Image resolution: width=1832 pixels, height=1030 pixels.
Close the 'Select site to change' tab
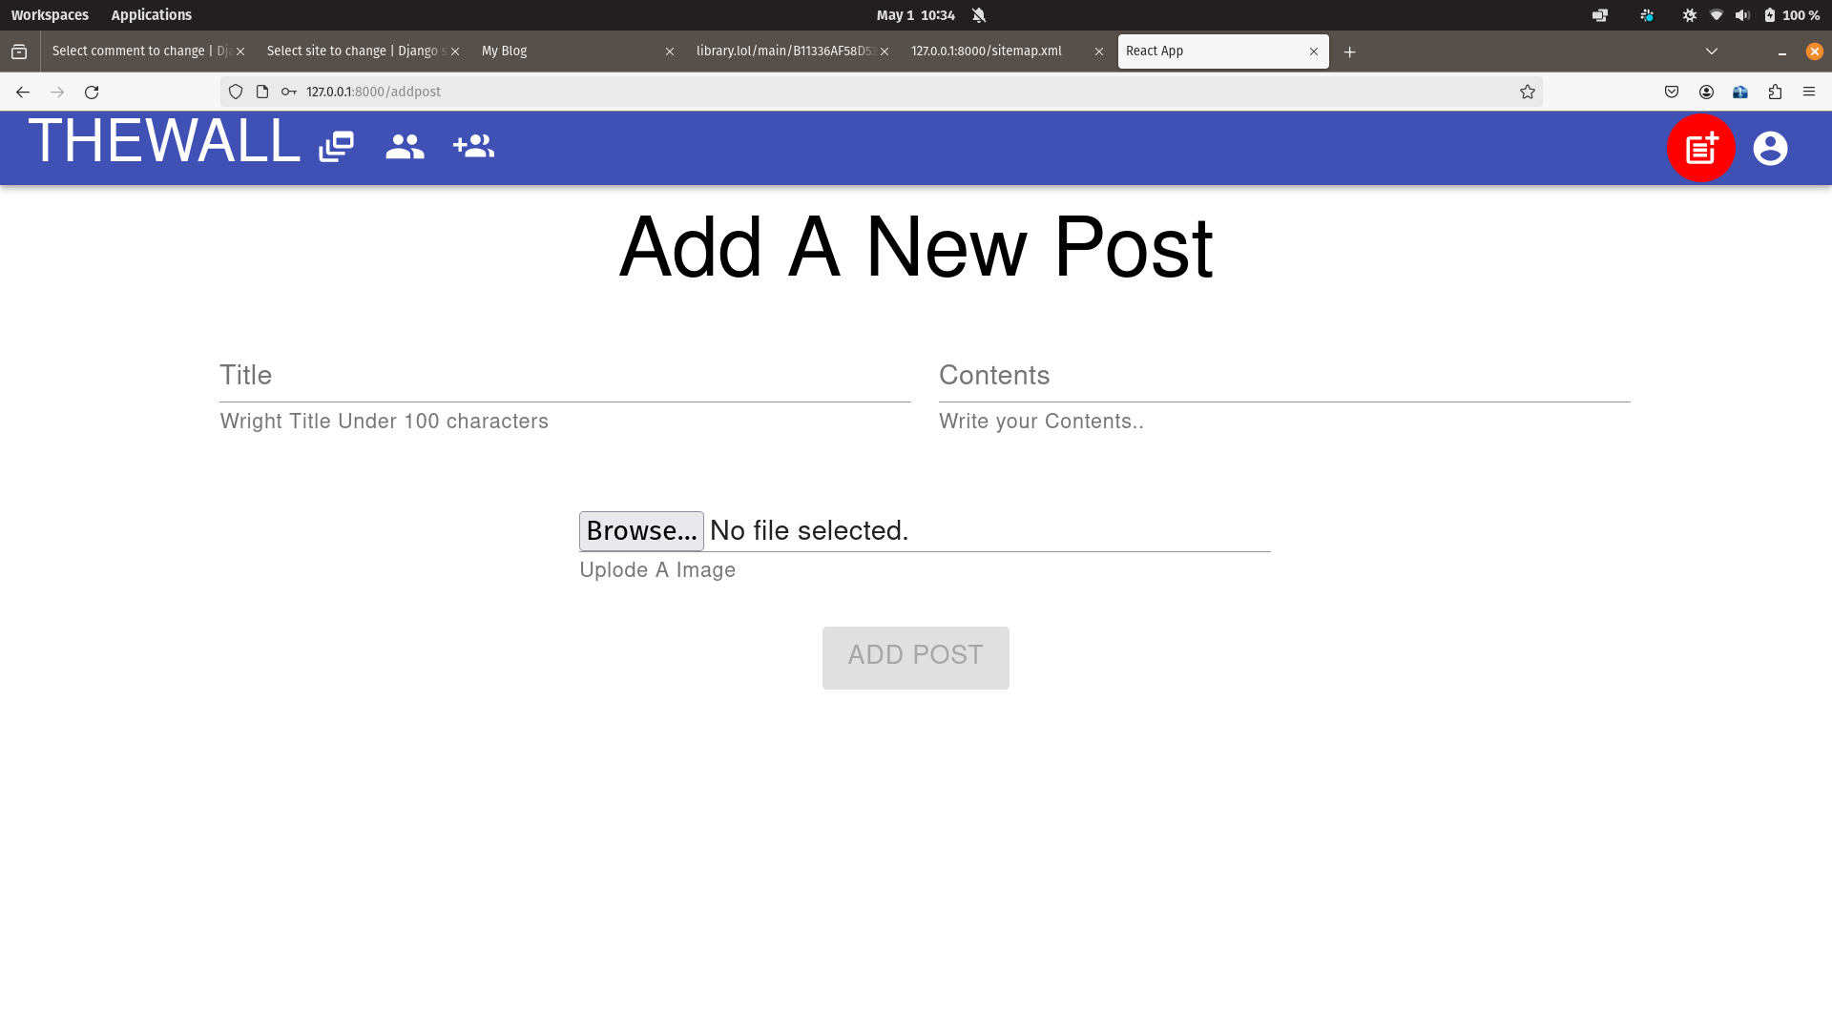[455, 51]
